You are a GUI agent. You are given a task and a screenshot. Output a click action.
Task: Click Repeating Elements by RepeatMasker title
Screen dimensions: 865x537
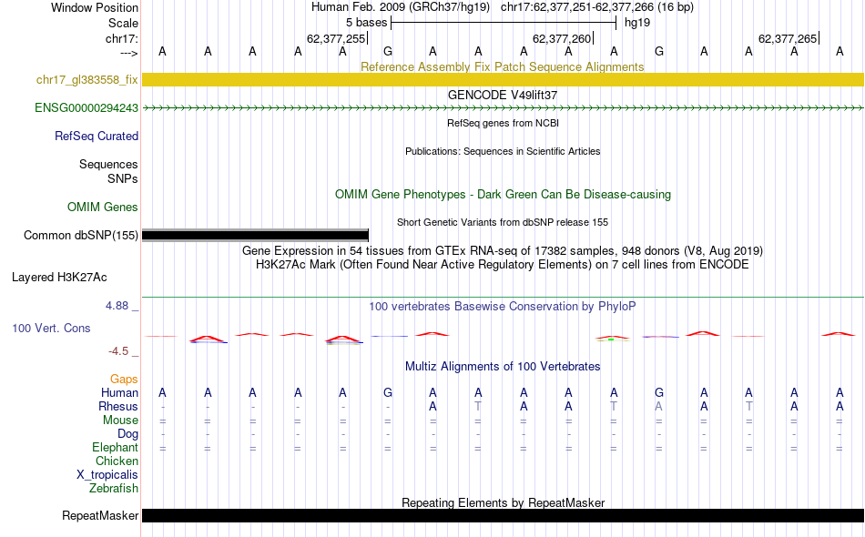pos(504,502)
